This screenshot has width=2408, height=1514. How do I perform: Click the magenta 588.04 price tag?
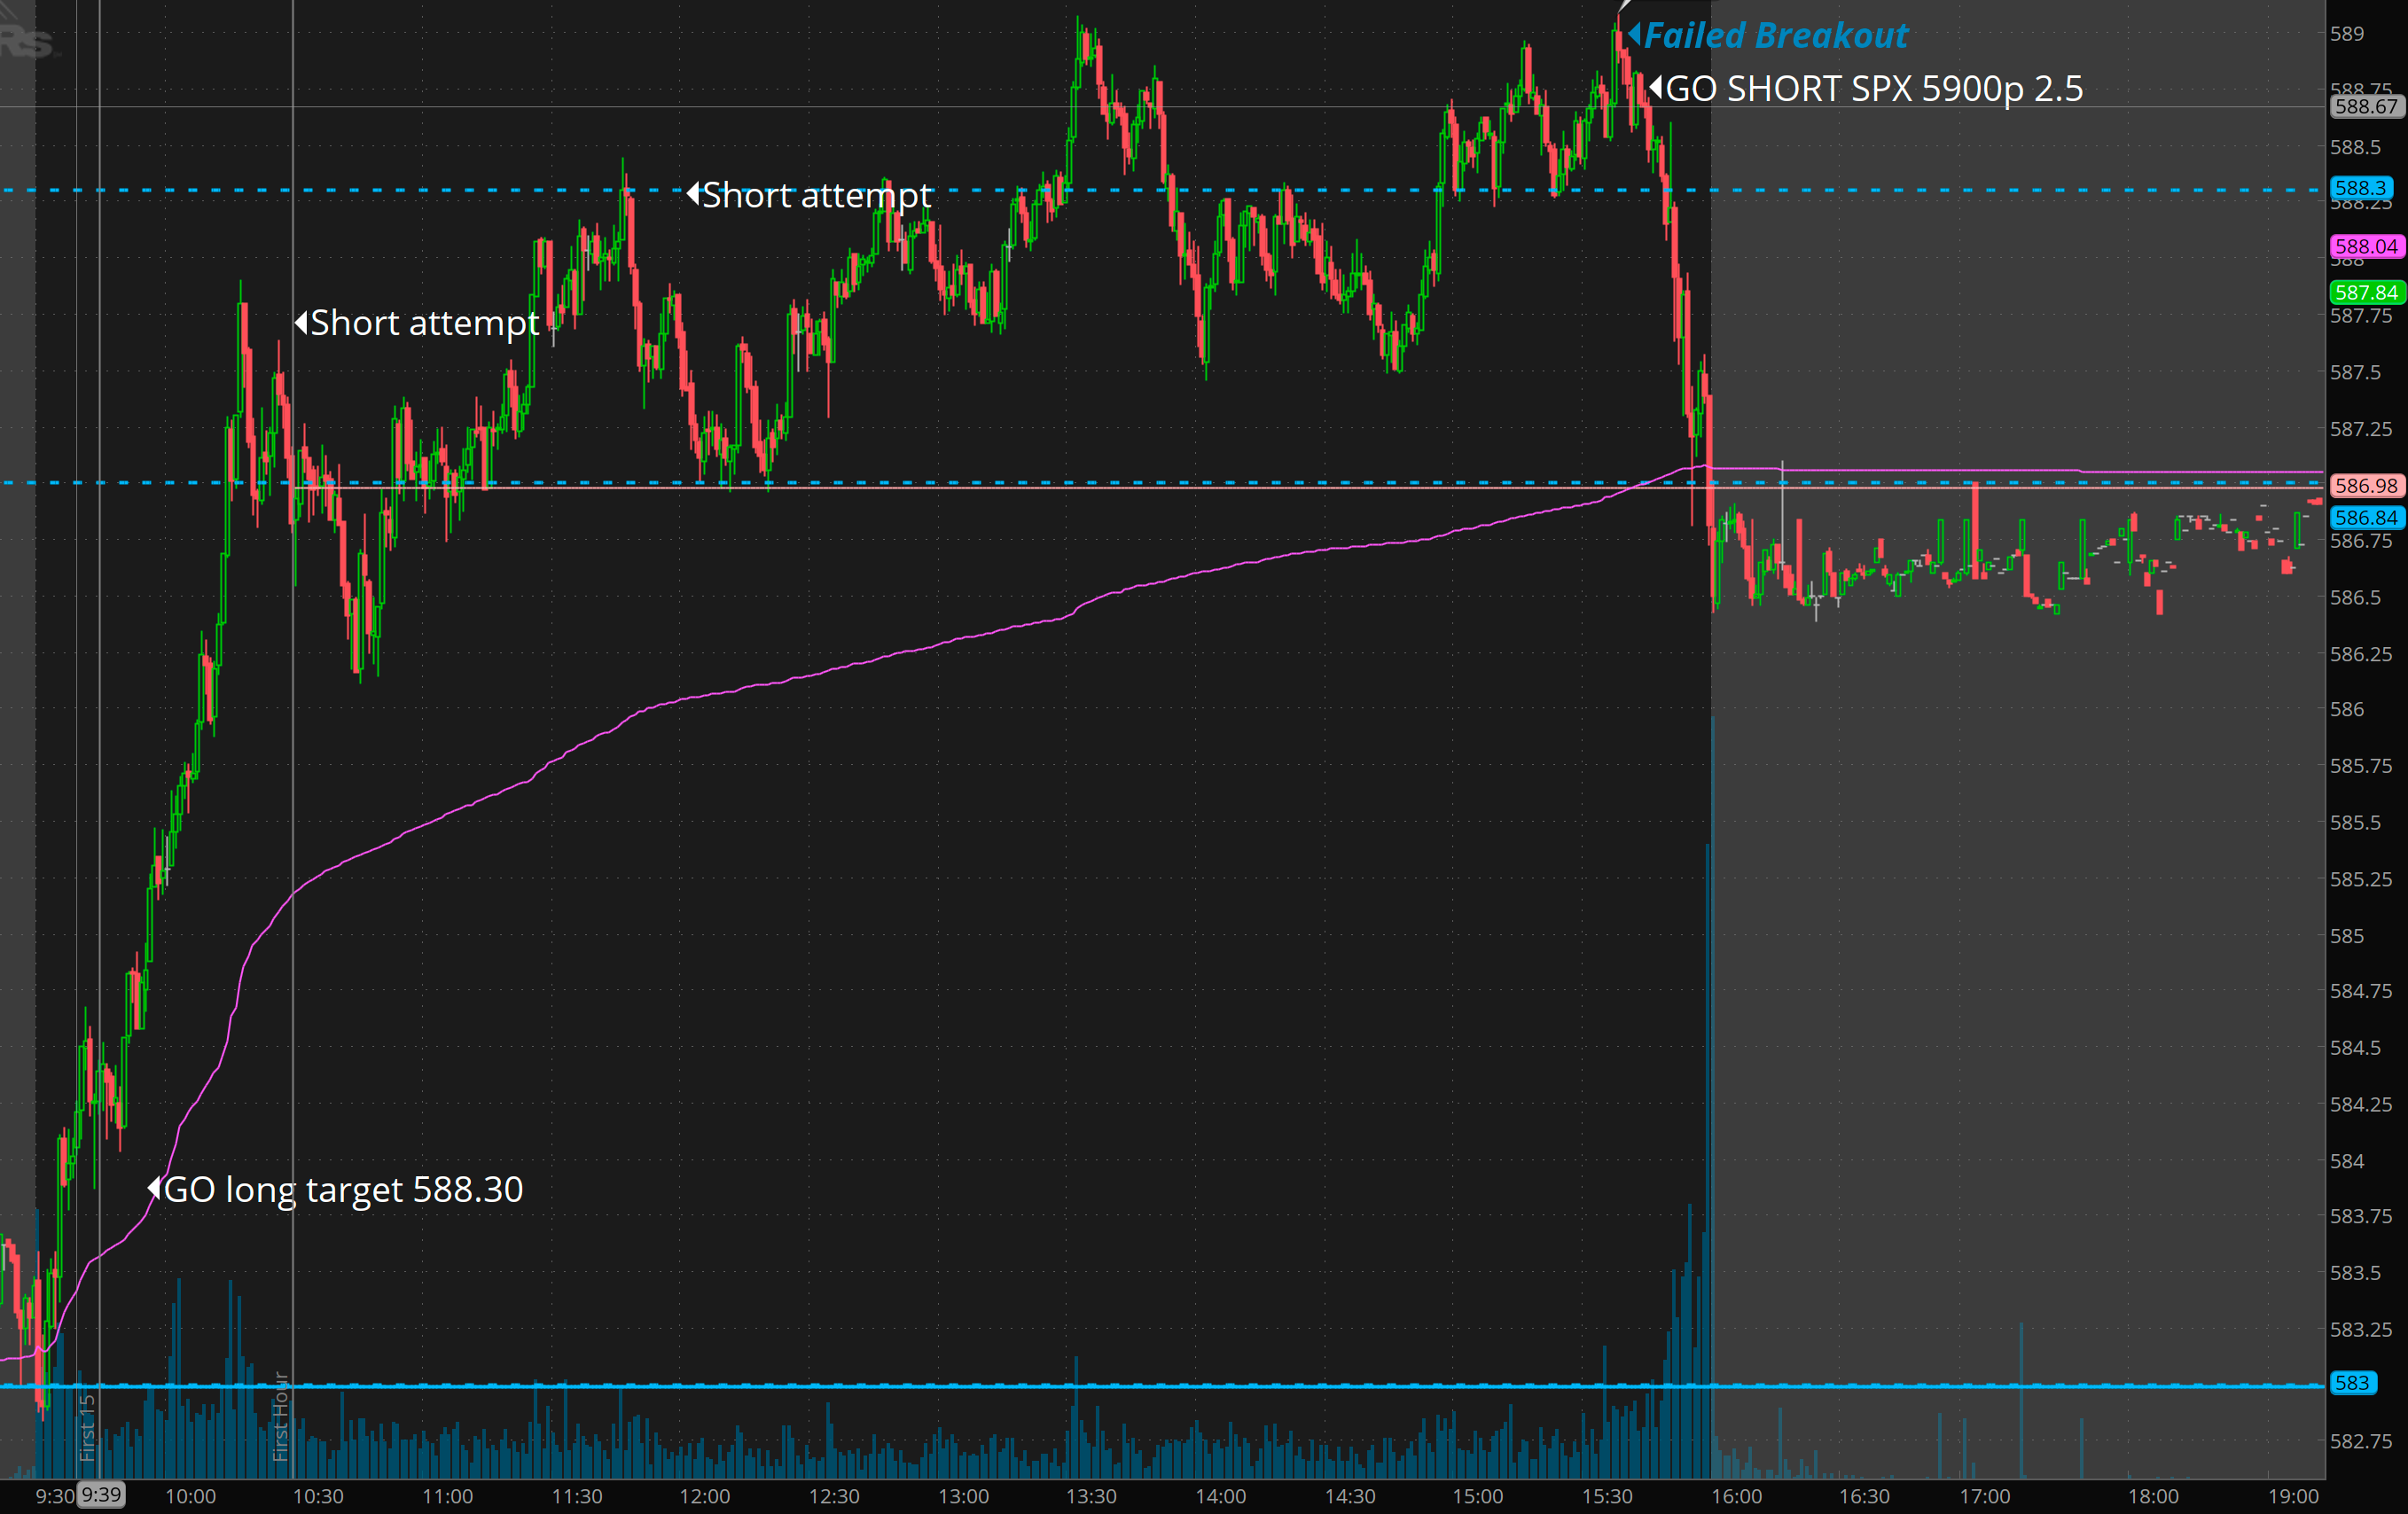point(2366,246)
